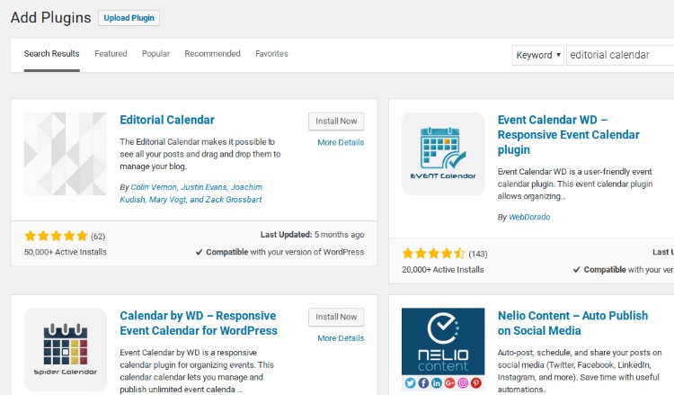The width and height of the screenshot is (674, 395).
Task: Click the Spider Calendar plugin icon
Action: click(x=66, y=349)
